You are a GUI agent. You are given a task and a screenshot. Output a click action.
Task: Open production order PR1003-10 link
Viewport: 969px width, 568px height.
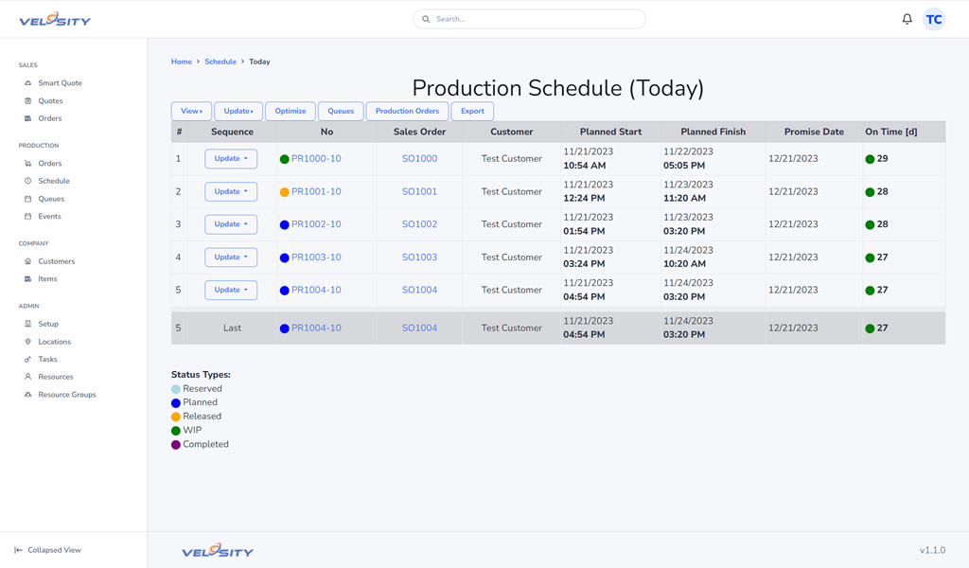coord(316,257)
